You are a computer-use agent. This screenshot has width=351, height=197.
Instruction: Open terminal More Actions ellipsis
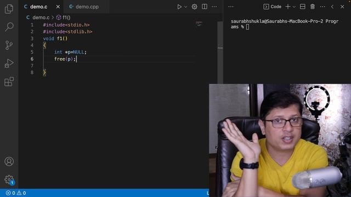coord(322,7)
